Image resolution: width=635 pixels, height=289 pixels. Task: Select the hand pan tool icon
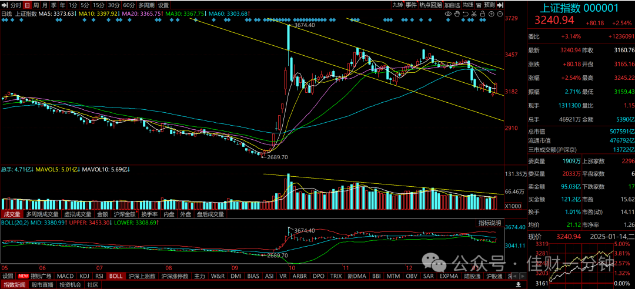[x=457, y=14]
